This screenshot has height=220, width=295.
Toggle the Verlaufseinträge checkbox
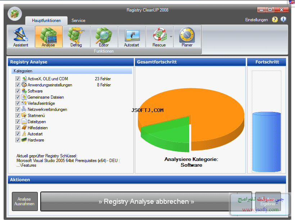point(18,103)
